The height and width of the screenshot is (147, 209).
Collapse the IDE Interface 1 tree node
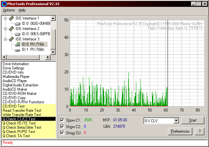[x=5, y=18]
